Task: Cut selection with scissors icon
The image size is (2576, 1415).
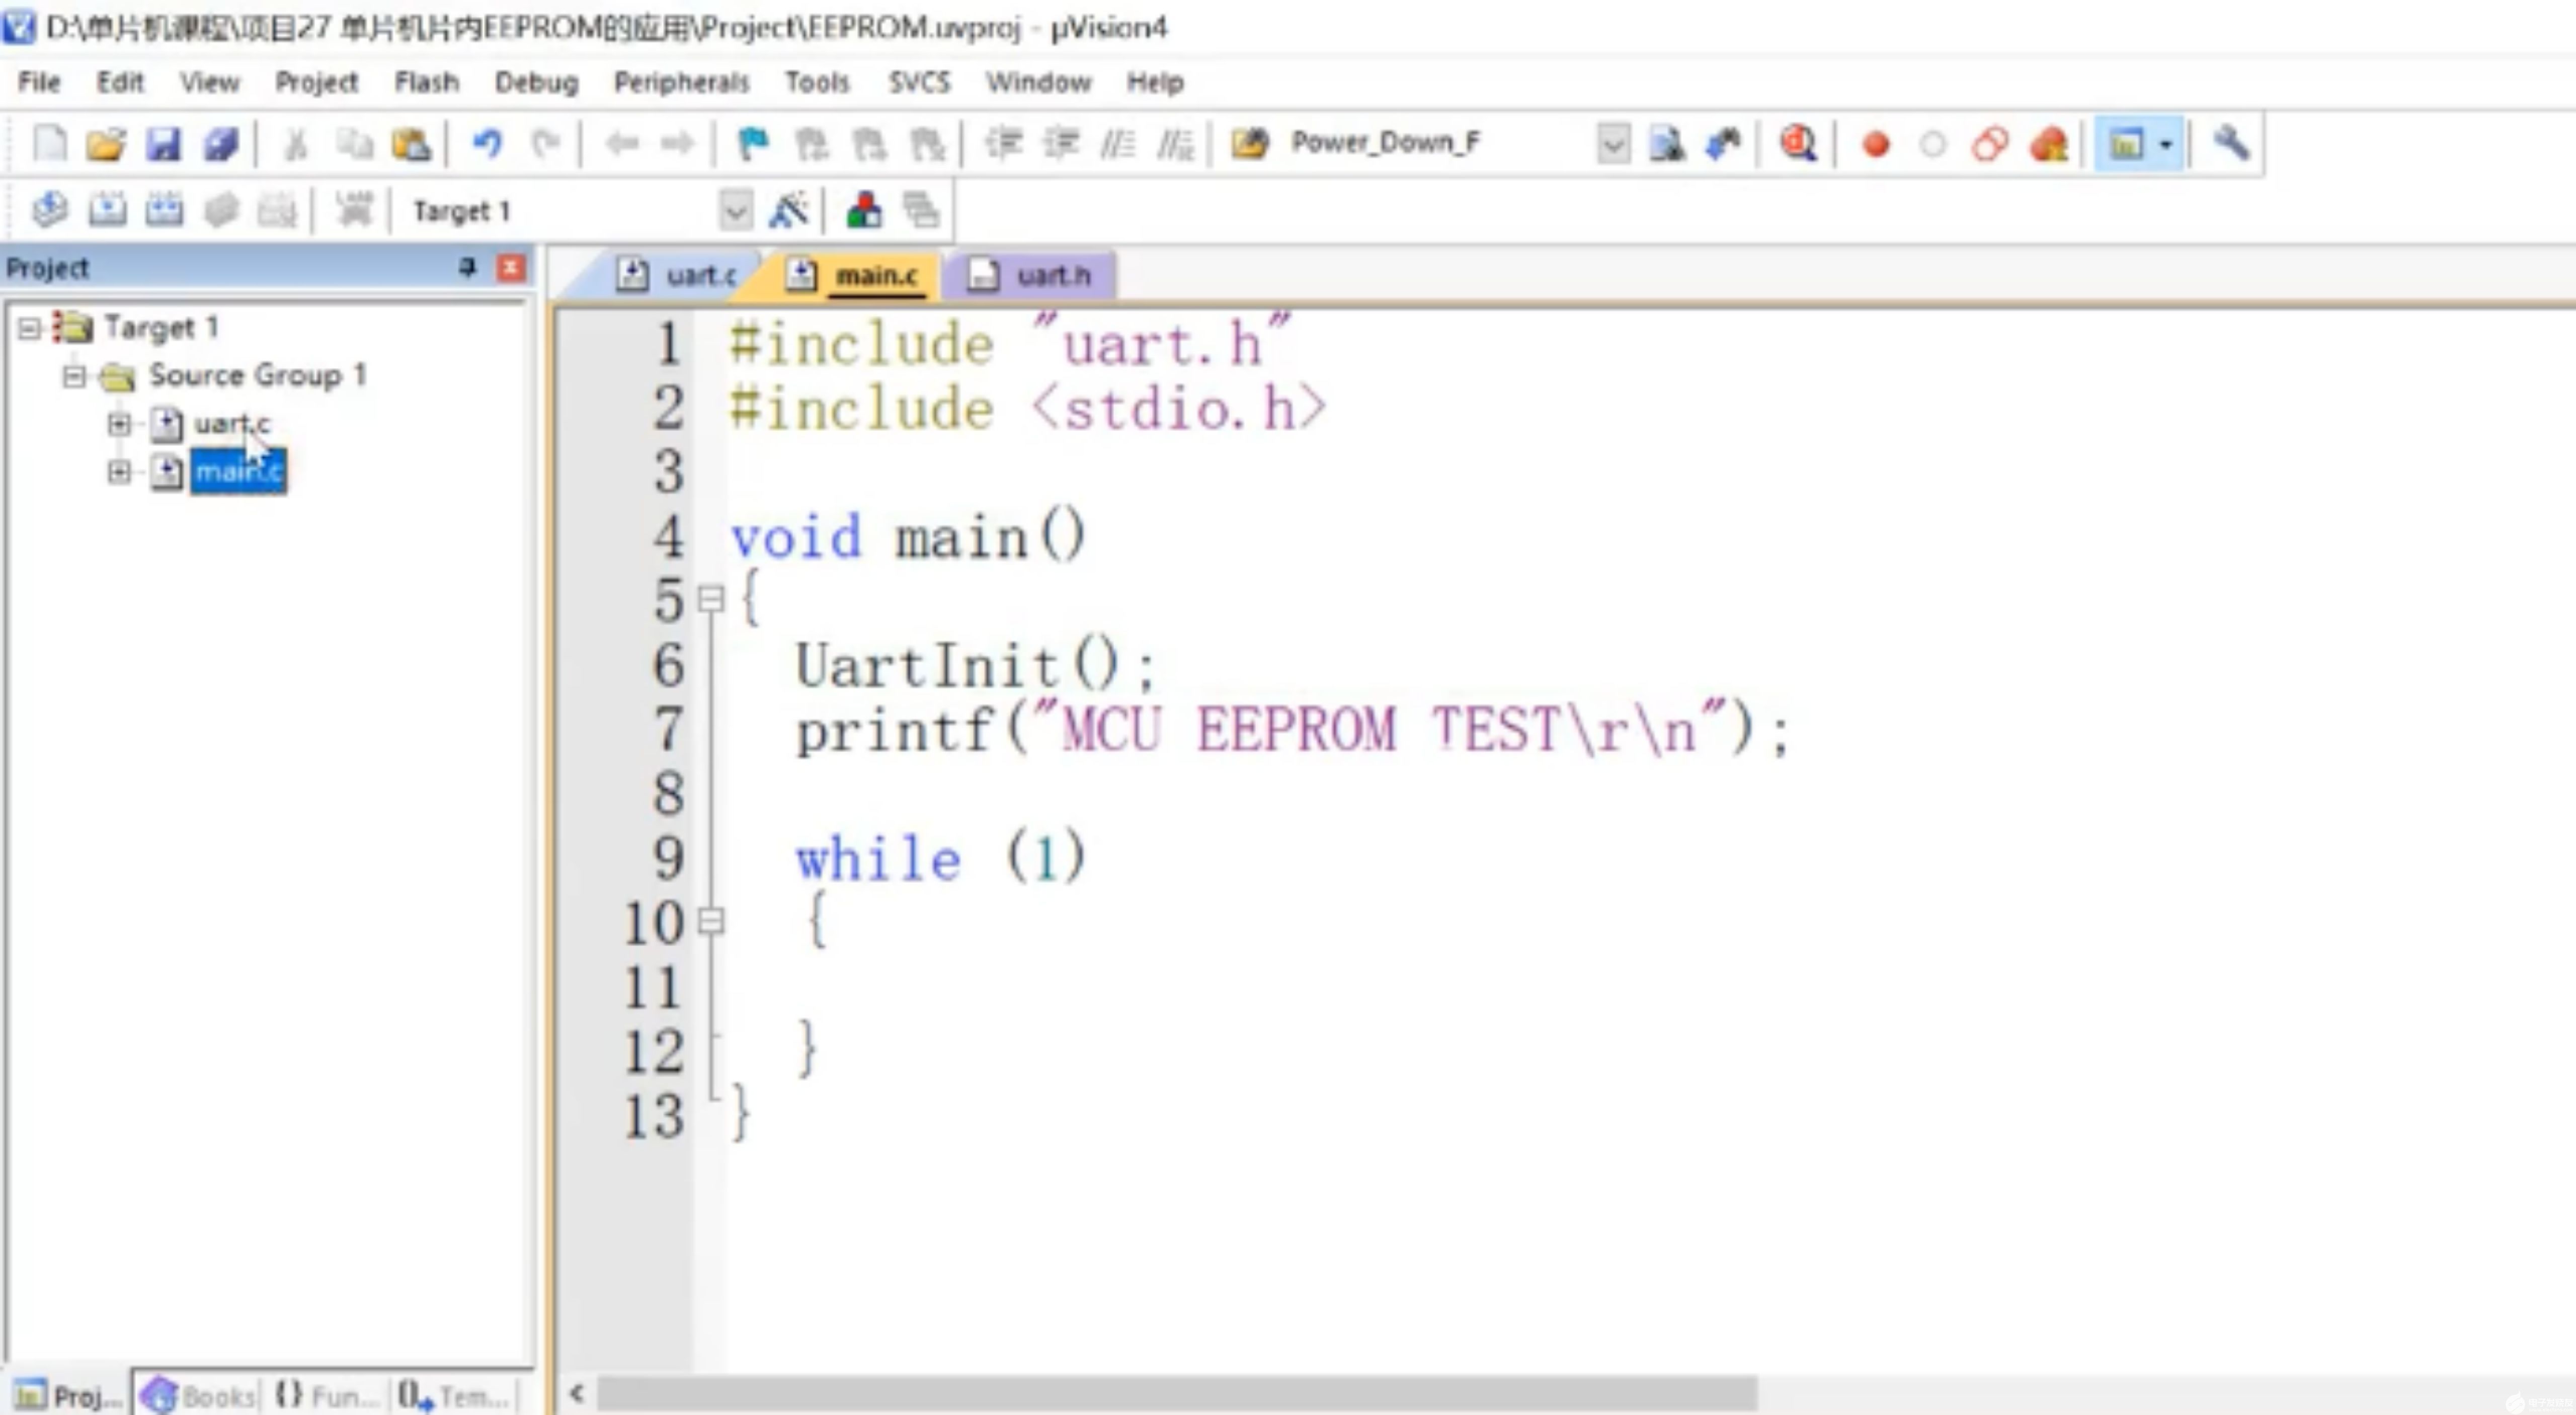Action: (x=296, y=144)
